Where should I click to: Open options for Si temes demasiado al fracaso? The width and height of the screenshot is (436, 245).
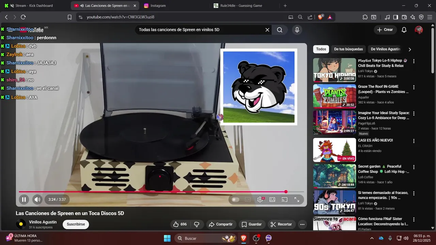414,193
